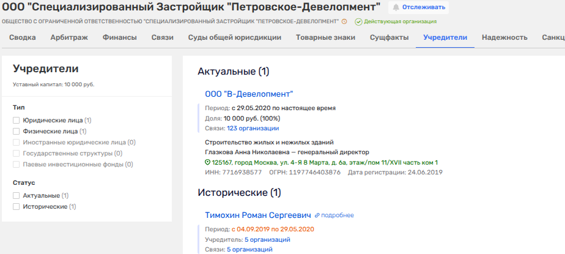
Task: Open the Сводка tab
Action: pyautogui.click(x=22, y=37)
